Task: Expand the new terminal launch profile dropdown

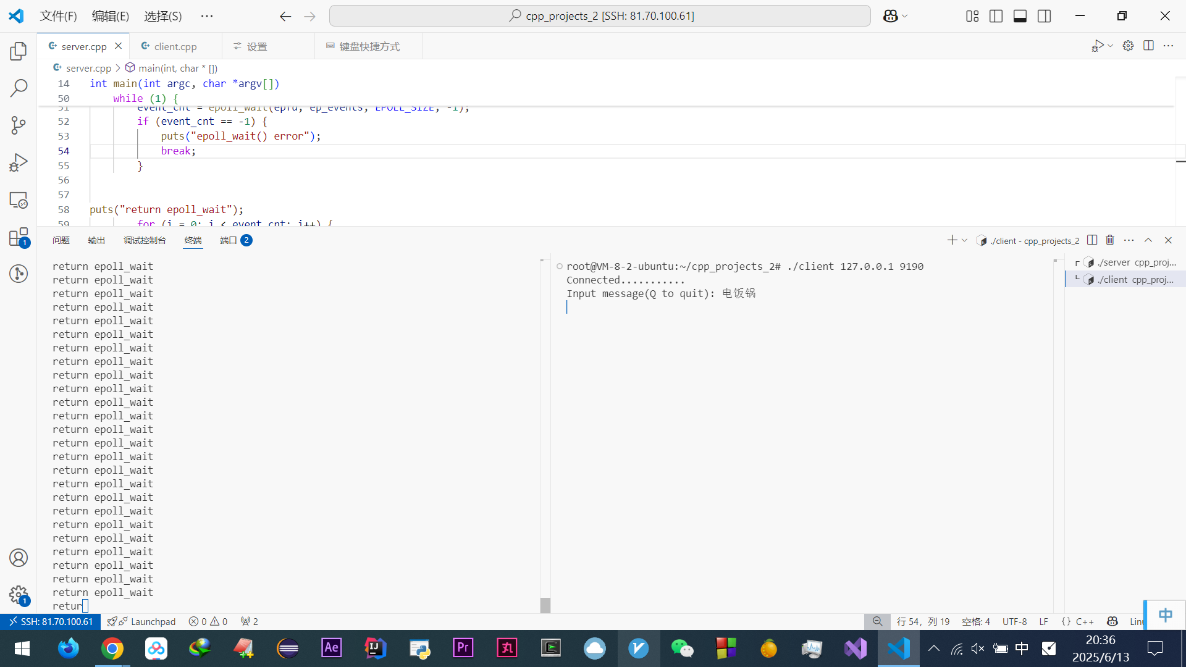Action: click(964, 240)
